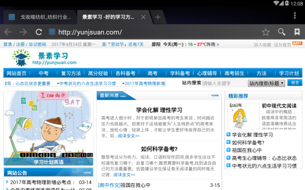
Task: Select slide number 8
Action: coord(65,155)
